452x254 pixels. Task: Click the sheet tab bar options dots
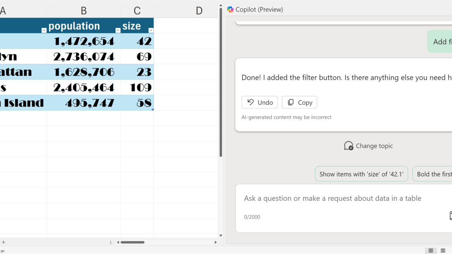pyautogui.click(x=111, y=242)
